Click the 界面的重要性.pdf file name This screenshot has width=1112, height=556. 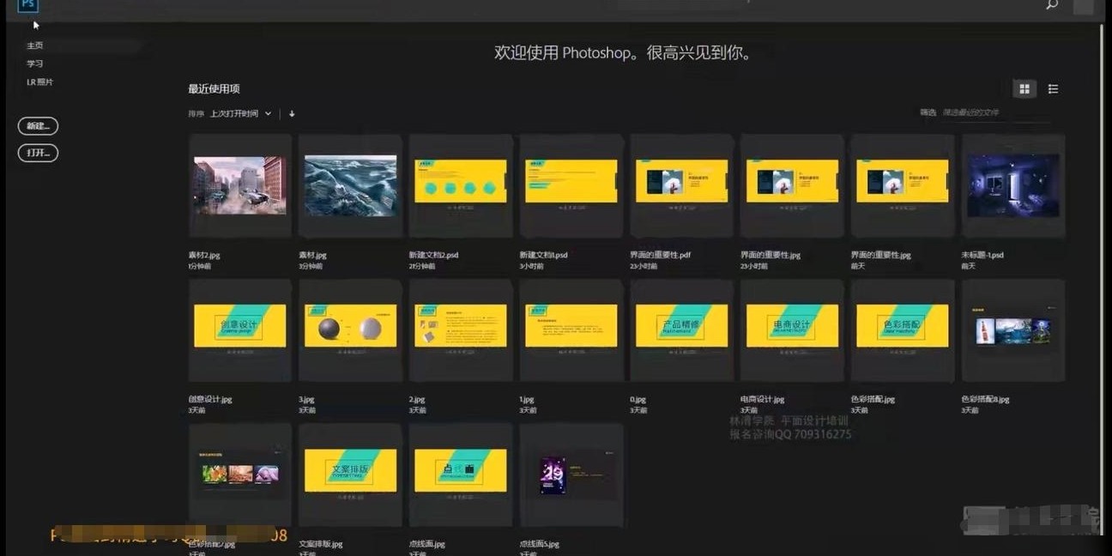[x=661, y=255]
